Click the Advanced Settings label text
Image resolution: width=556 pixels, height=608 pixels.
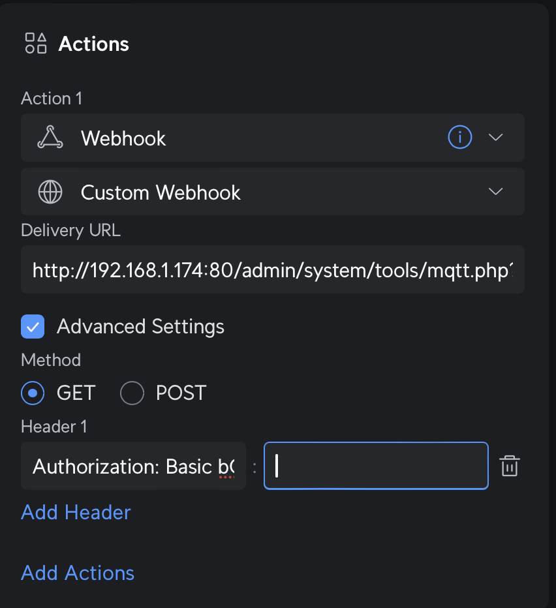pyautogui.click(x=140, y=327)
